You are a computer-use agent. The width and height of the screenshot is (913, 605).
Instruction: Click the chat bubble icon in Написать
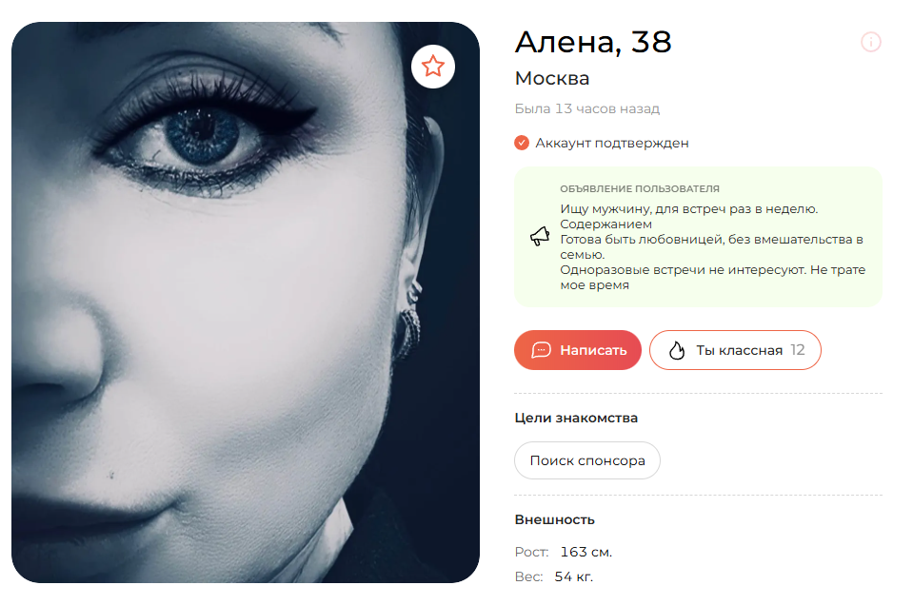pyautogui.click(x=541, y=350)
